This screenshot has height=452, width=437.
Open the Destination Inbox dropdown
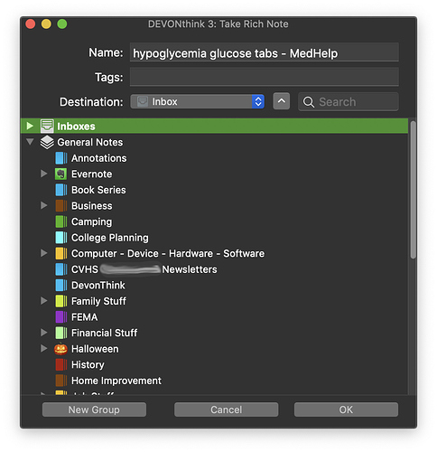click(198, 101)
